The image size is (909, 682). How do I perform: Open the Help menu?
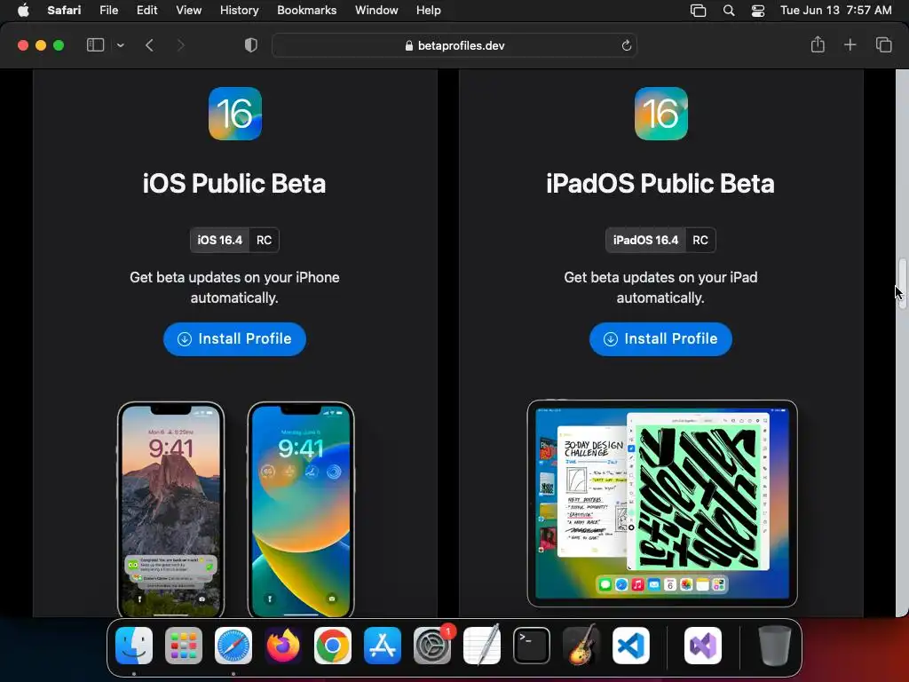coord(429,11)
